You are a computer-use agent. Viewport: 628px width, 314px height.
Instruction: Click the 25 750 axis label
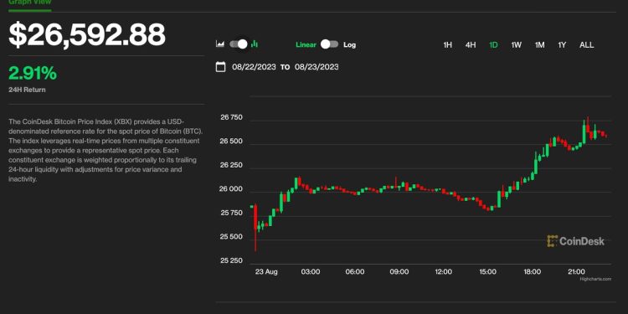(231, 213)
